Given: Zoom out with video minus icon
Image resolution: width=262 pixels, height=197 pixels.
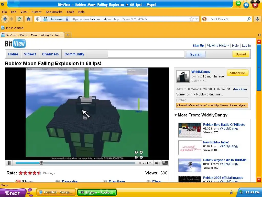Looking at the screenshot, I should (141, 157).
